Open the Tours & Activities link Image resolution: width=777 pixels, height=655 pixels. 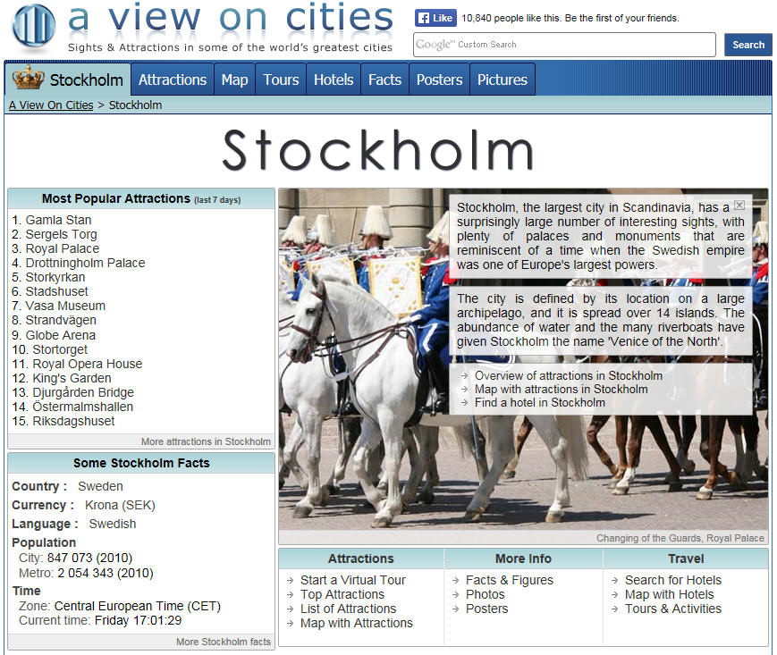[673, 609]
